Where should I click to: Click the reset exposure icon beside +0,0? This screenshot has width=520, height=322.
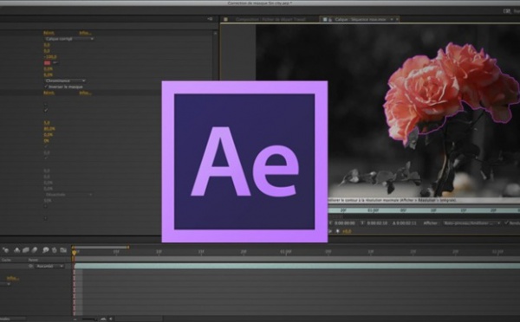pos(338,231)
